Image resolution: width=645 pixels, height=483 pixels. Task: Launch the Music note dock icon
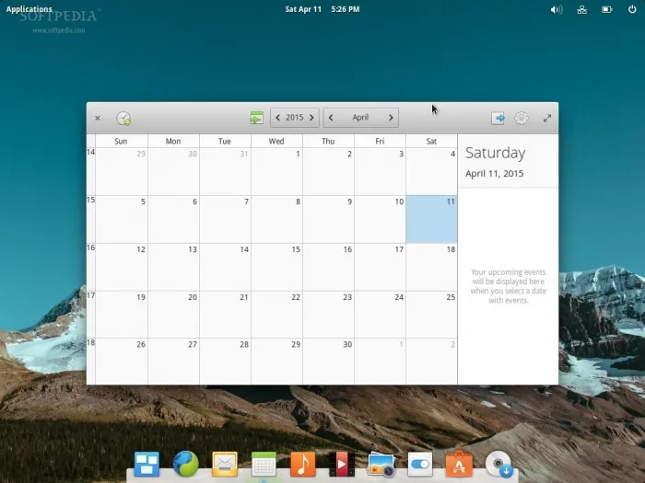[x=303, y=464]
